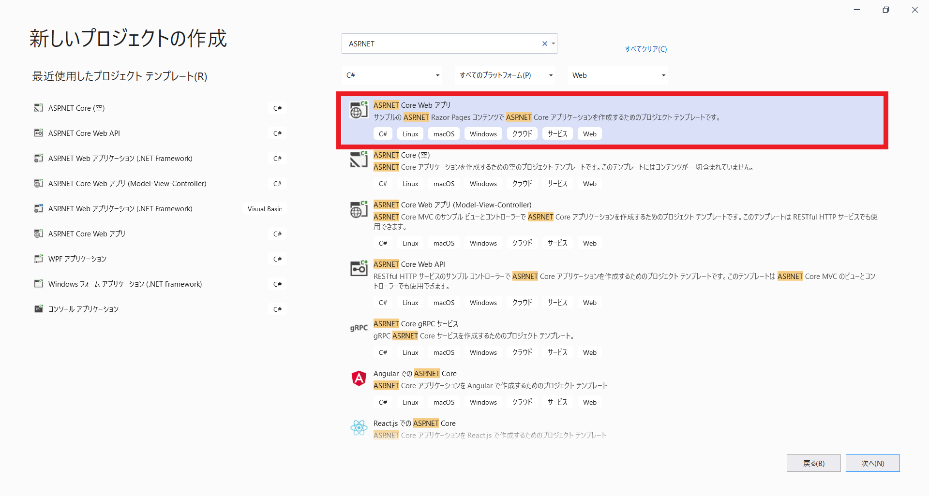Click the icon of the Model-View-Controller template result
The height and width of the screenshot is (496, 929).
[x=359, y=210]
